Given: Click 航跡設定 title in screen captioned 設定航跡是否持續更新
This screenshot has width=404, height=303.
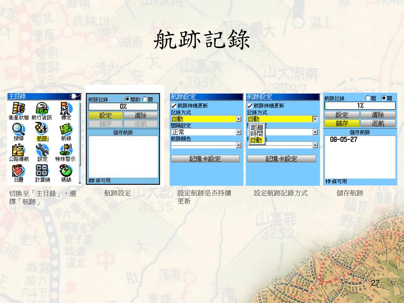Looking at the screenshot, I should (x=183, y=97).
